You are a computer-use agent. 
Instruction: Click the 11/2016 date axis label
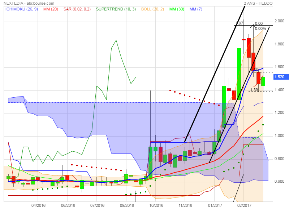[185, 205]
